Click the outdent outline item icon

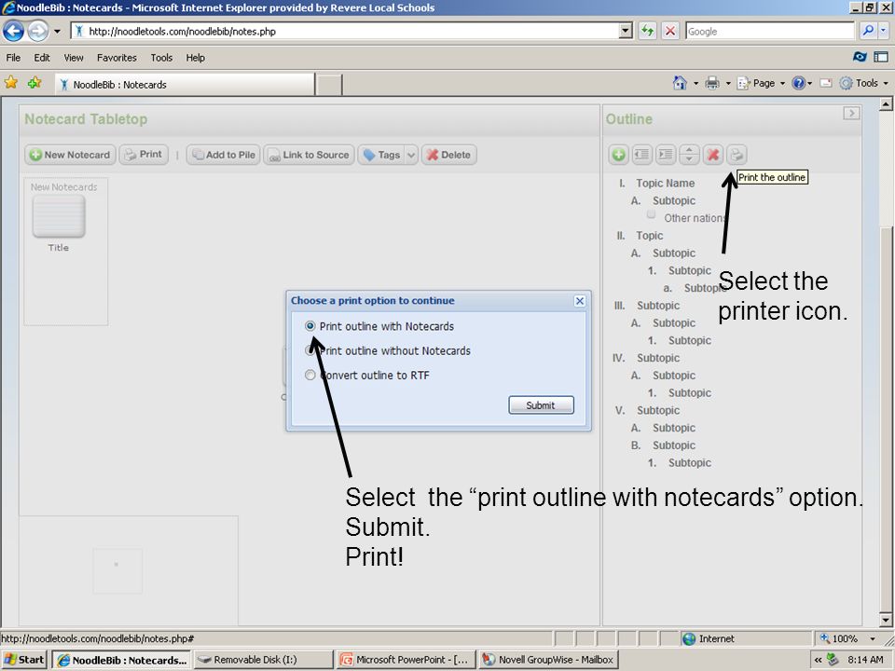coord(642,154)
